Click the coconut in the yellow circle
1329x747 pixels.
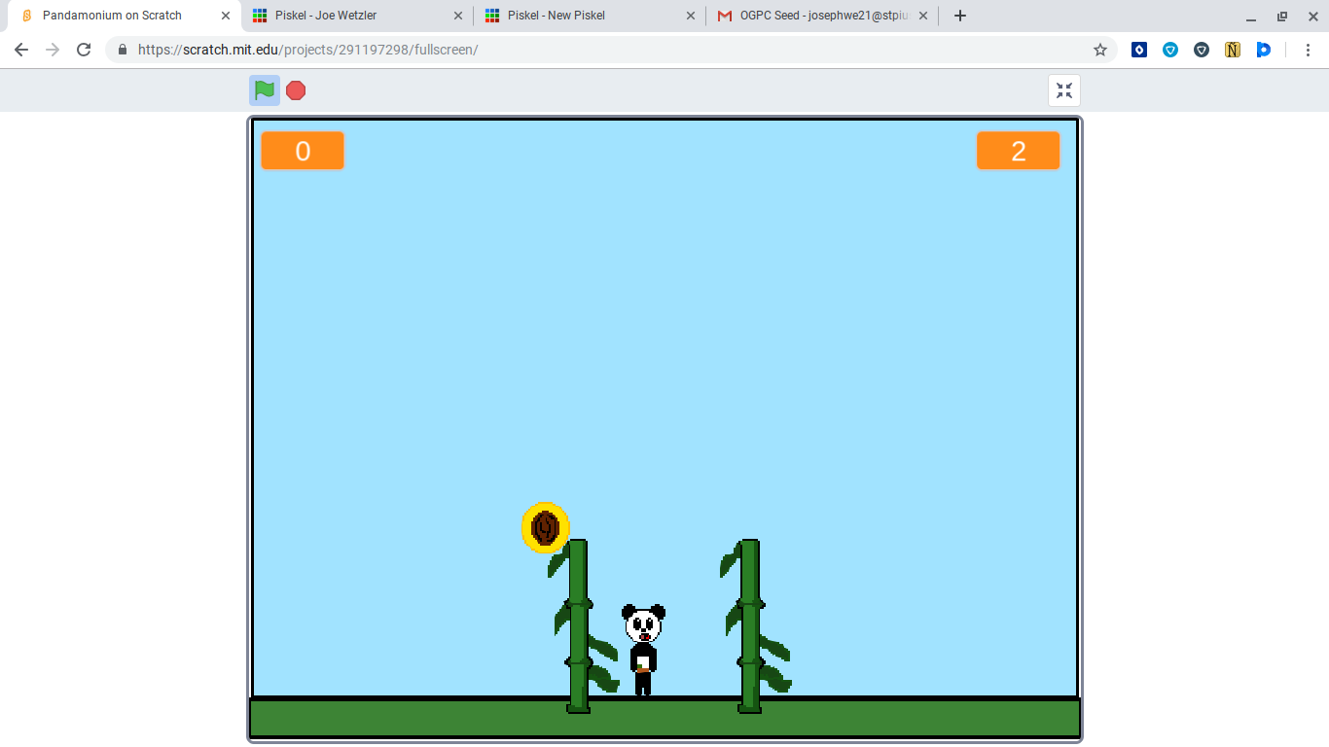coord(545,528)
